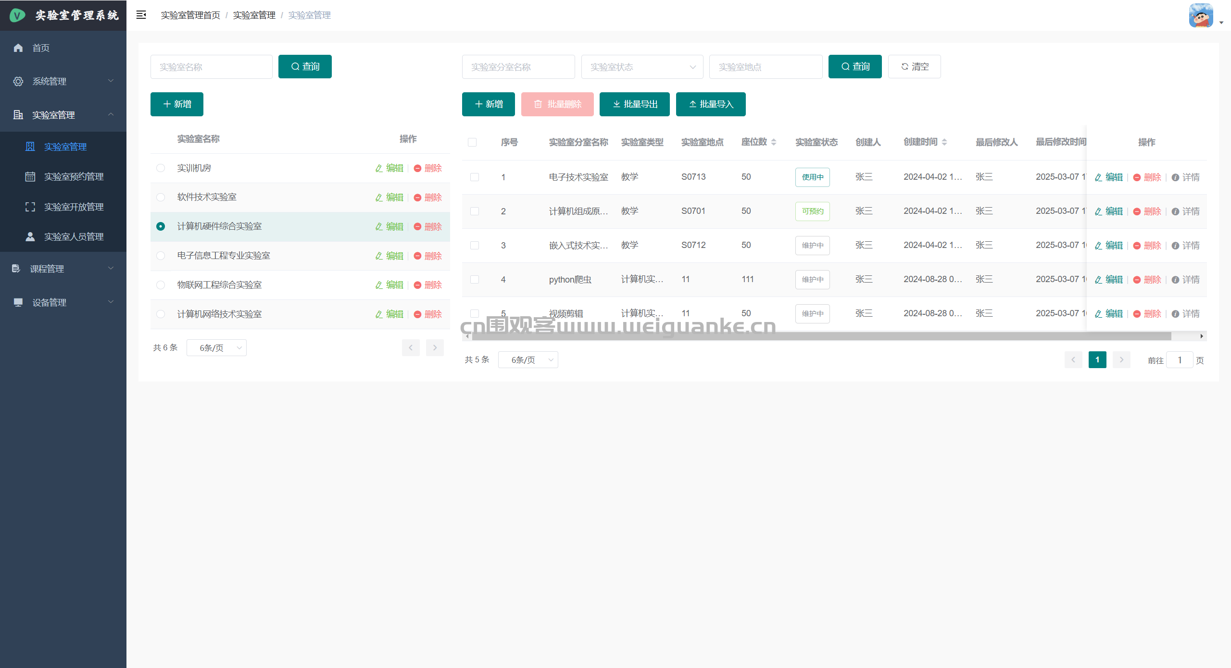The width and height of the screenshot is (1231, 668).
Task: Click the user avatar at top right
Action: tap(1201, 16)
